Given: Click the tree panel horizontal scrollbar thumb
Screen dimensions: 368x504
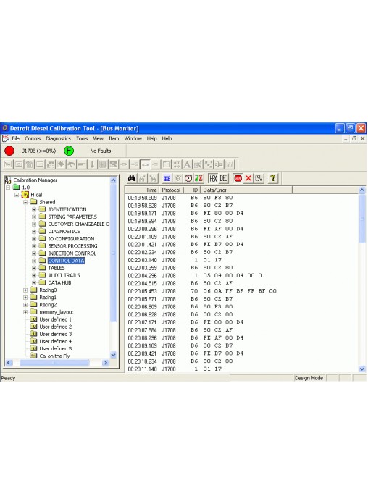Looking at the screenshot, I should click(54, 363).
